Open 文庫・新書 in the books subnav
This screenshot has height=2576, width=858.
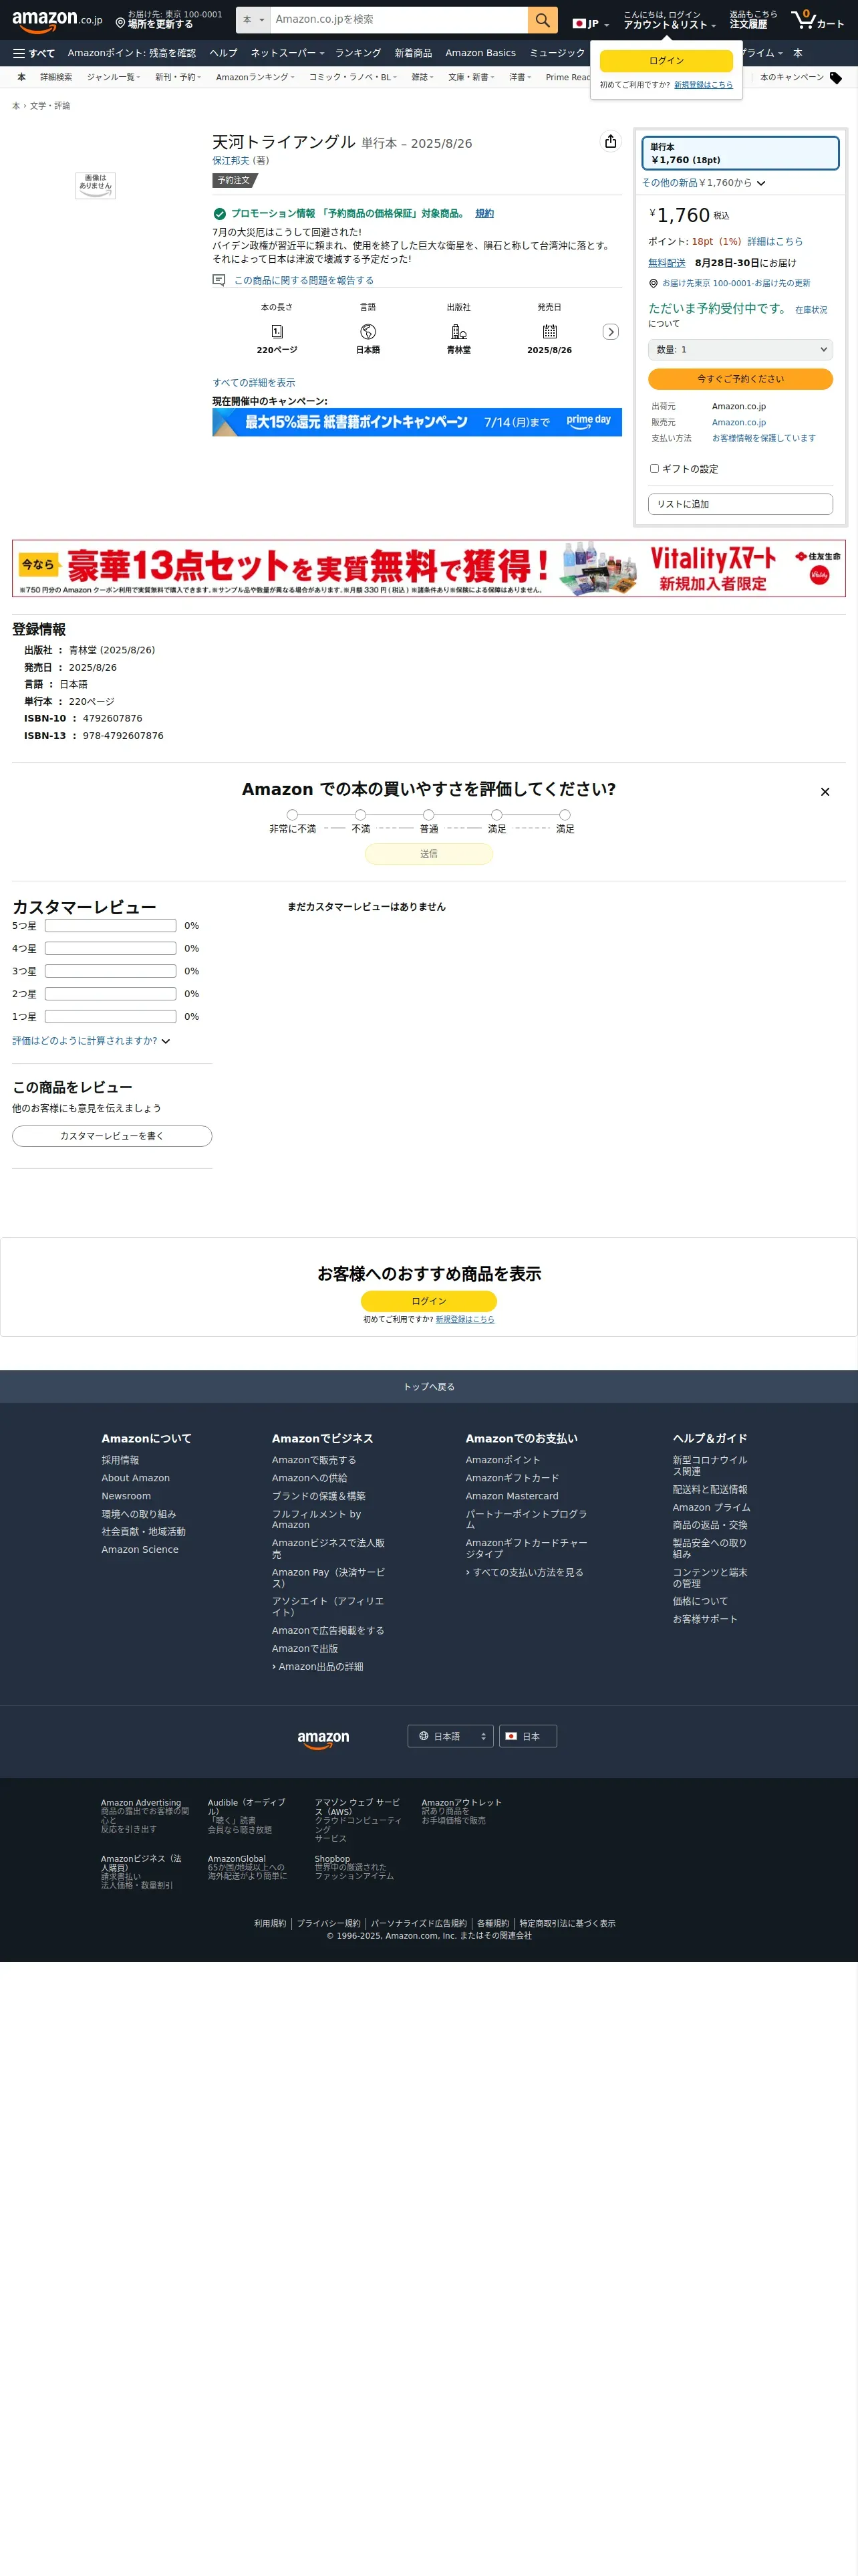pyautogui.click(x=472, y=77)
